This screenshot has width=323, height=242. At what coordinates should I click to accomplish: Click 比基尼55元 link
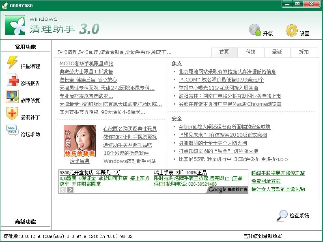(x=192, y=159)
